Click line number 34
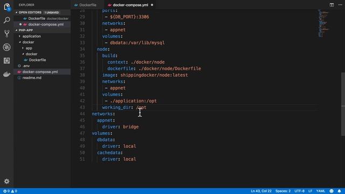The image size is (345, 194). click(x=82, y=49)
